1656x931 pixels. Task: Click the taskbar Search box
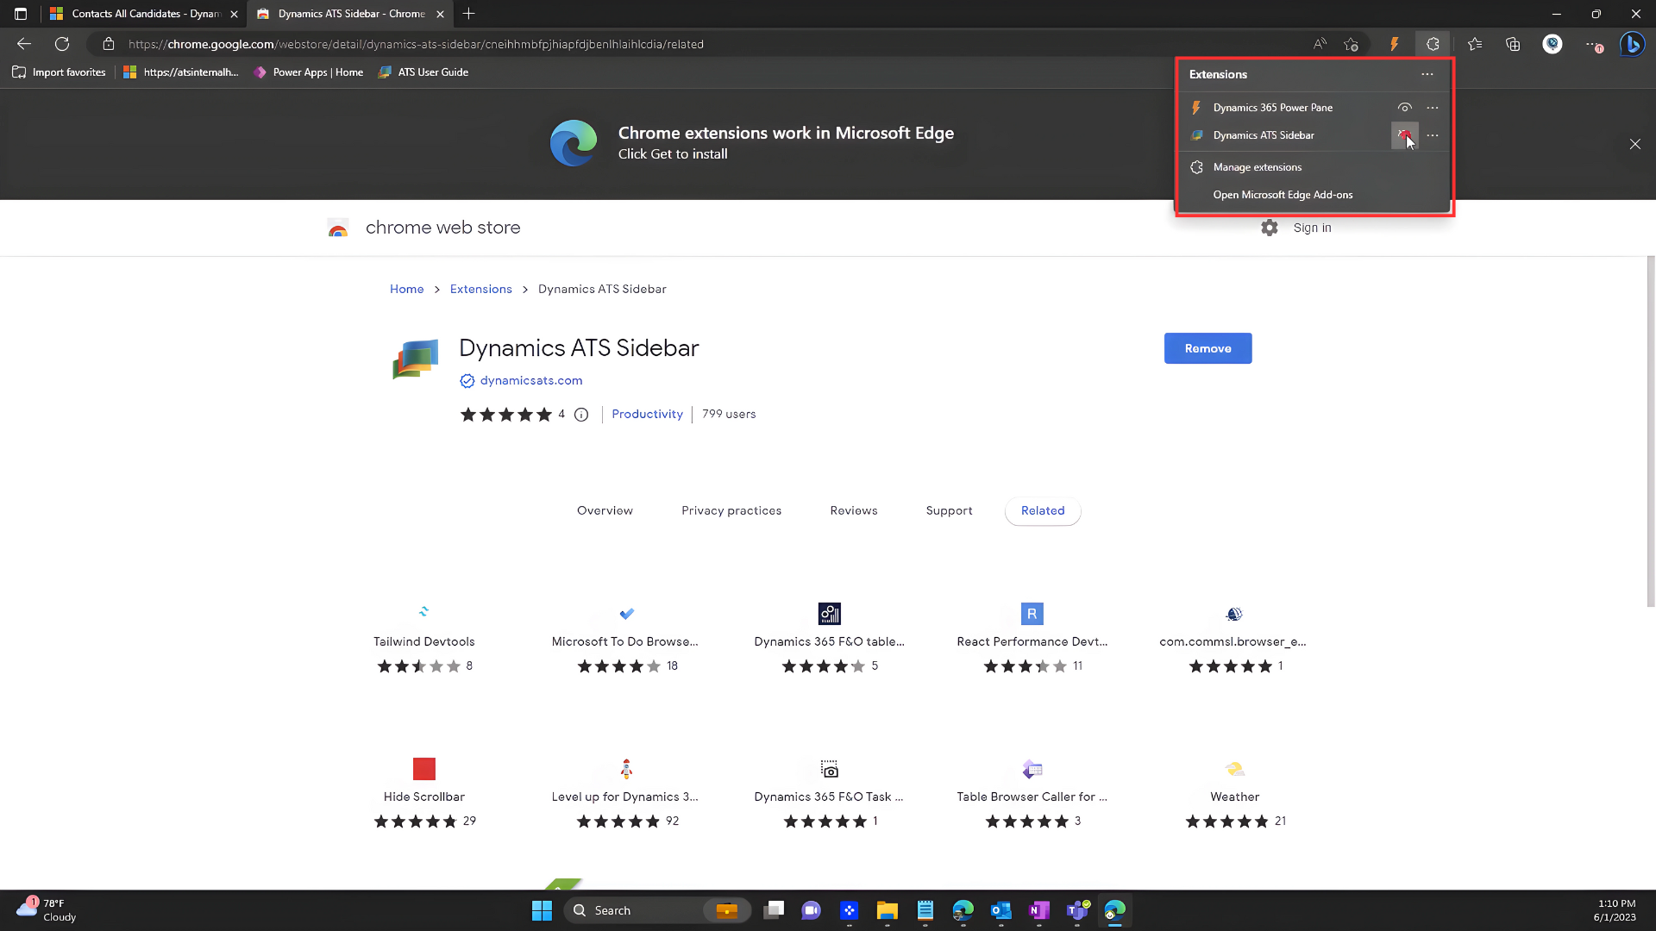(657, 910)
